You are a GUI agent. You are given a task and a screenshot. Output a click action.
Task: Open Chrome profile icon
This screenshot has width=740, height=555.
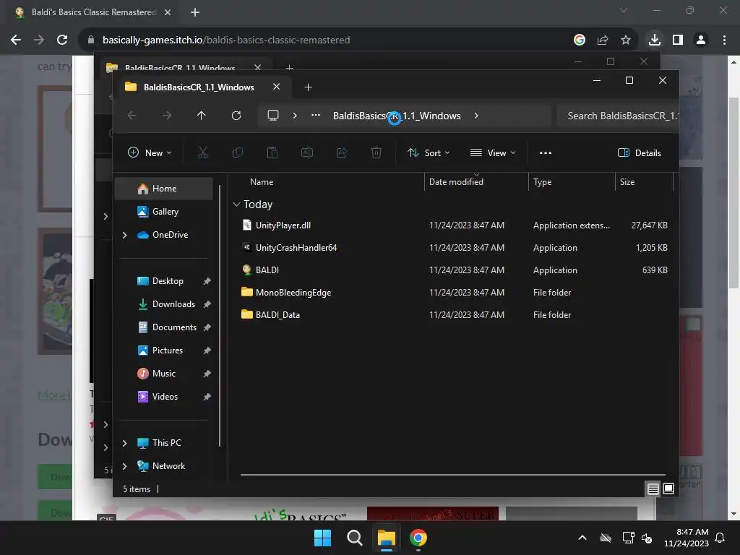click(x=701, y=40)
